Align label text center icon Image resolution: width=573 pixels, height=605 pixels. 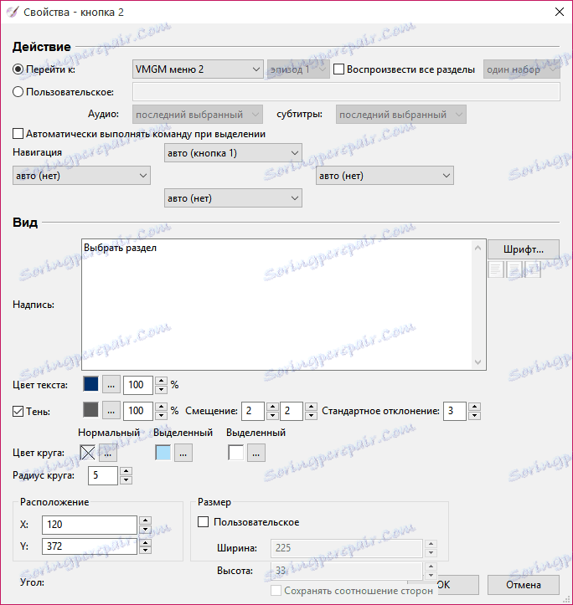pyautogui.click(x=514, y=269)
